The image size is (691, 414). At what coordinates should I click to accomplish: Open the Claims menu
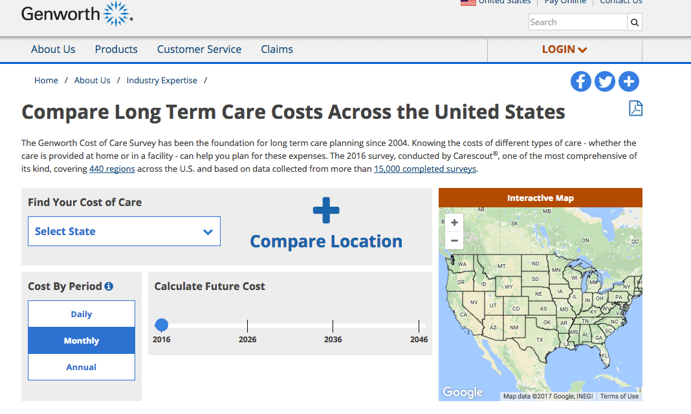[x=277, y=49]
